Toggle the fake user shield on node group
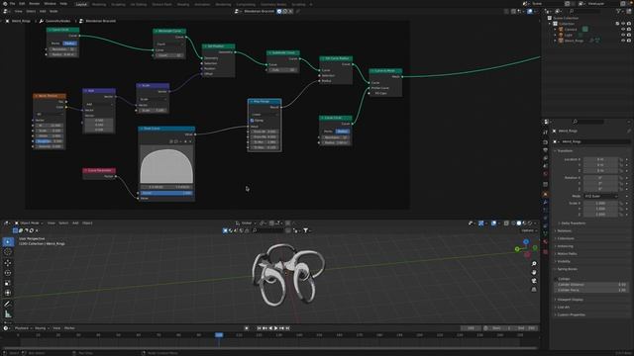Image resolution: width=634 pixels, height=356 pixels. [279, 11]
